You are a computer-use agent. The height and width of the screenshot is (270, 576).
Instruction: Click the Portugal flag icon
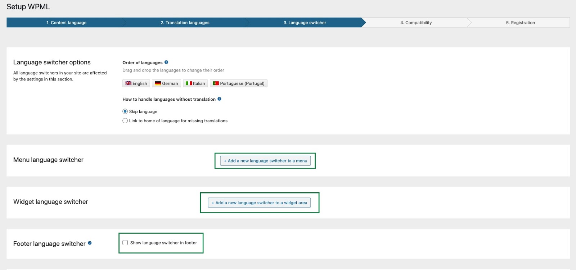coord(216,83)
